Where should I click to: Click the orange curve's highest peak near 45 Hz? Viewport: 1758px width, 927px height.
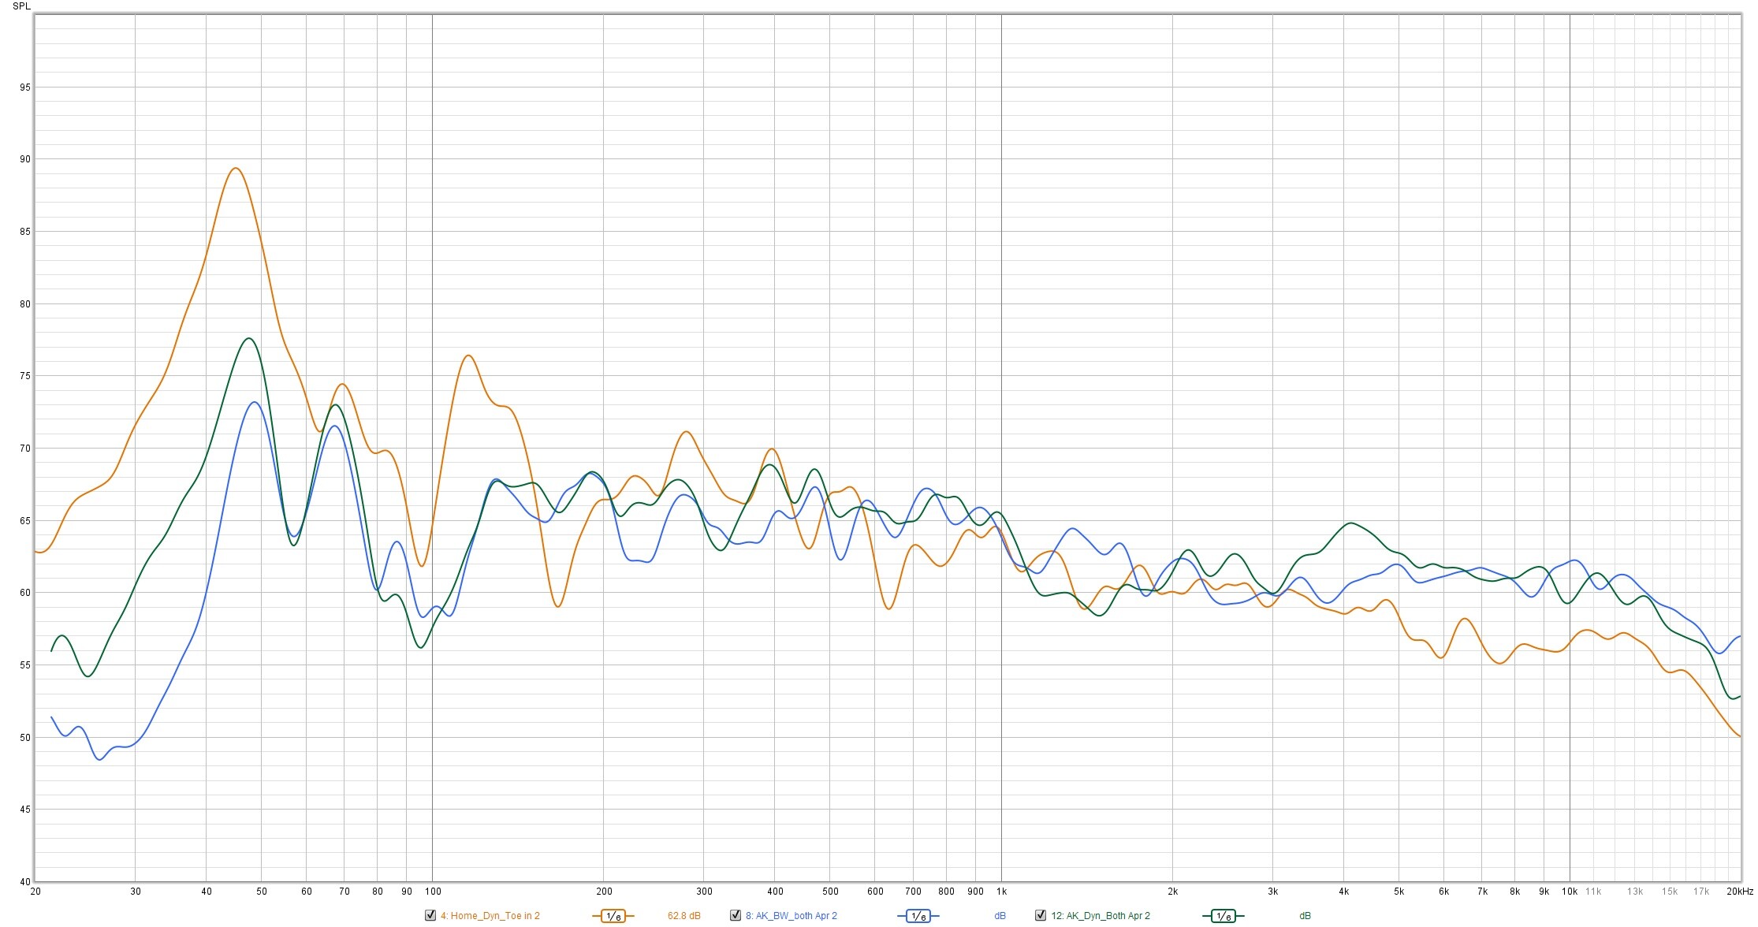pyautogui.click(x=235, y=168)
